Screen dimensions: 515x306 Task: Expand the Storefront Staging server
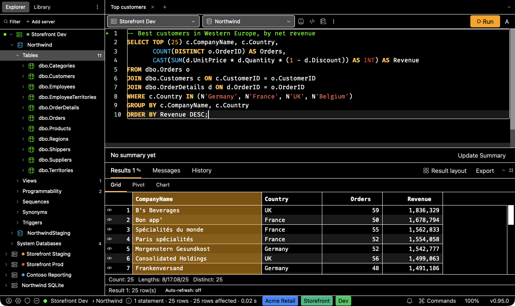point(6,254)
